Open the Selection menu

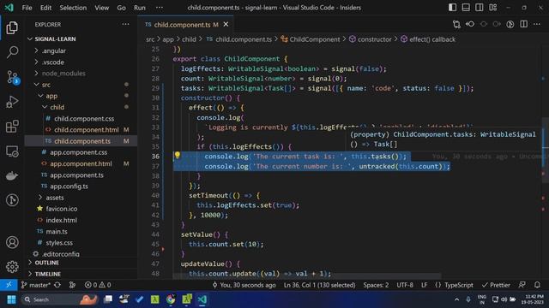[x=73, y=8]
